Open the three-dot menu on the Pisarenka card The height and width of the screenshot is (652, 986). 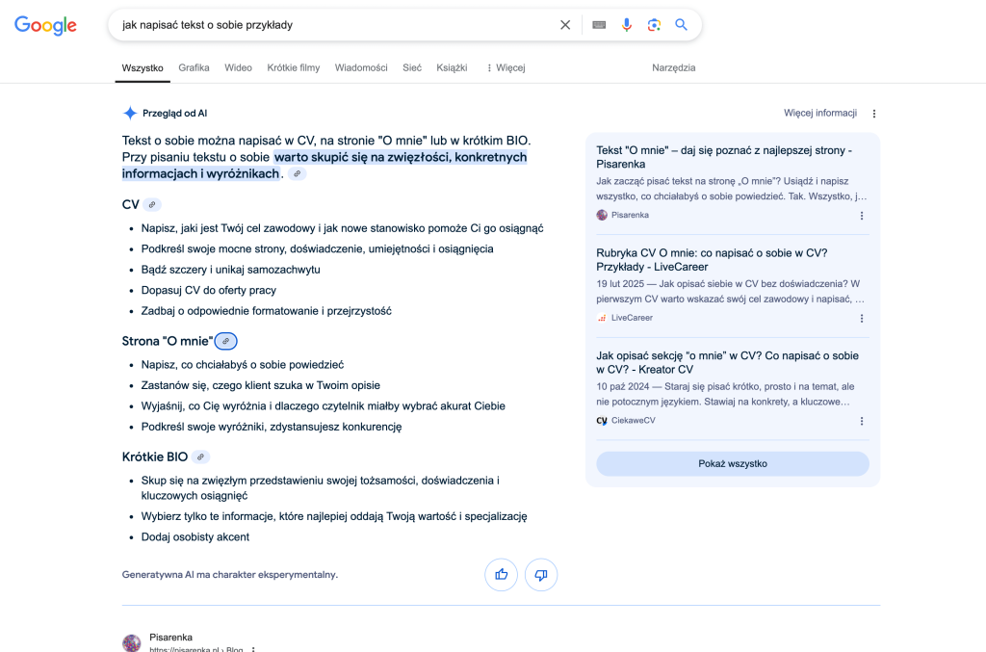point(862,215)
